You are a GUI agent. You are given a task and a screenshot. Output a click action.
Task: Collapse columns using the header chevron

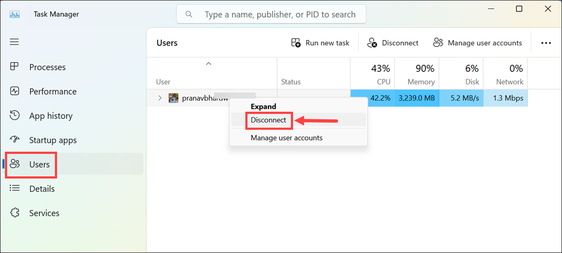click(209, 64)
